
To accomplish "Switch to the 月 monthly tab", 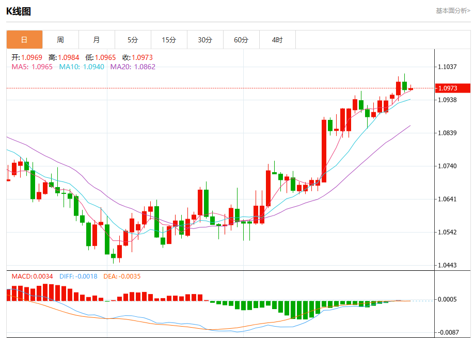I will 97,40.
